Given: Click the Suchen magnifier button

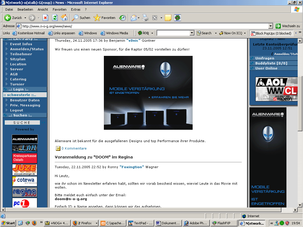Looking at the screenshot, I should (81, 18).
